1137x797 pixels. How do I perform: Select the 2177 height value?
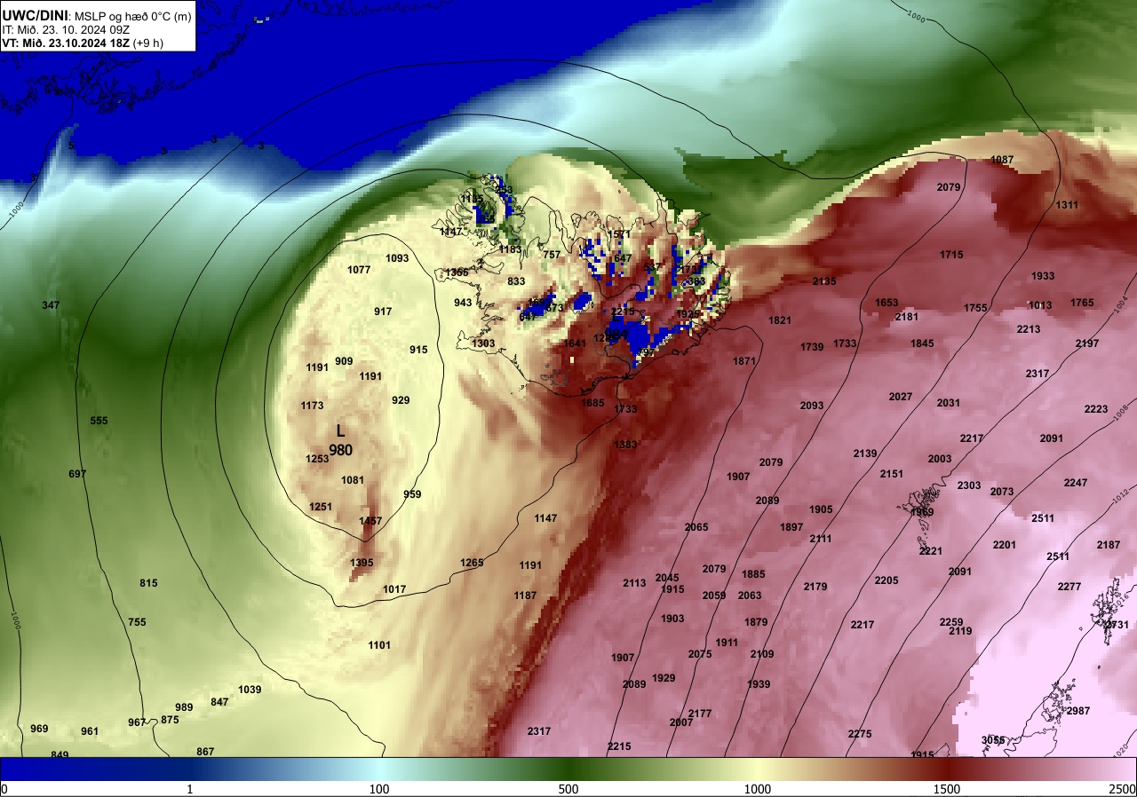700,714
